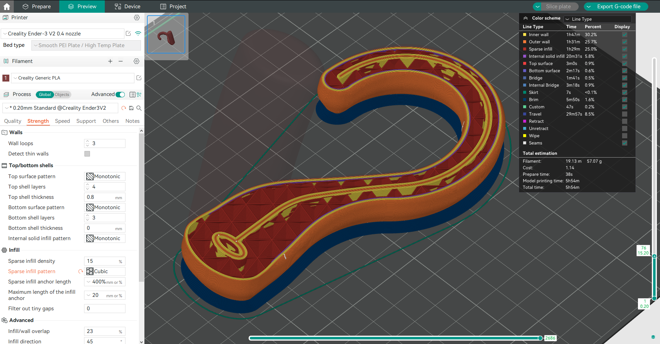Collapse the Color scheme legend panel
This screenshot has width=660, height=344.
526,18
